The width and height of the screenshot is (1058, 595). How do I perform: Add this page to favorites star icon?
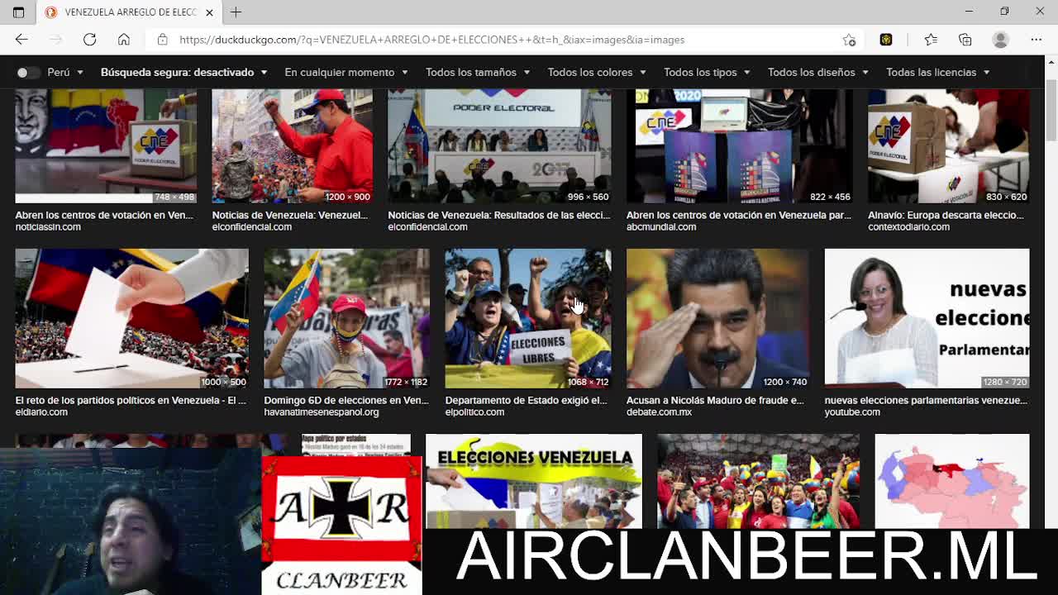(849, 40)
